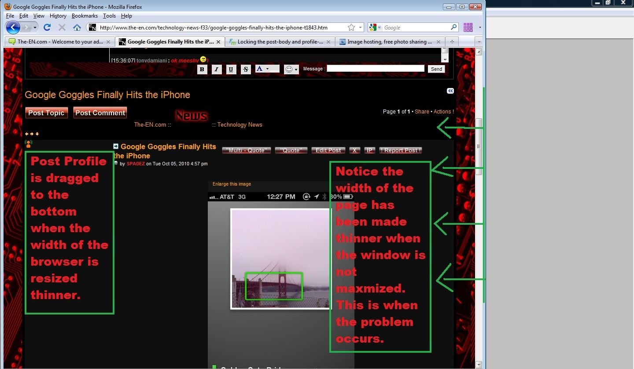The image size is (634, 369).
Task: Click the Post Comment button
Action: coord(100,113)
